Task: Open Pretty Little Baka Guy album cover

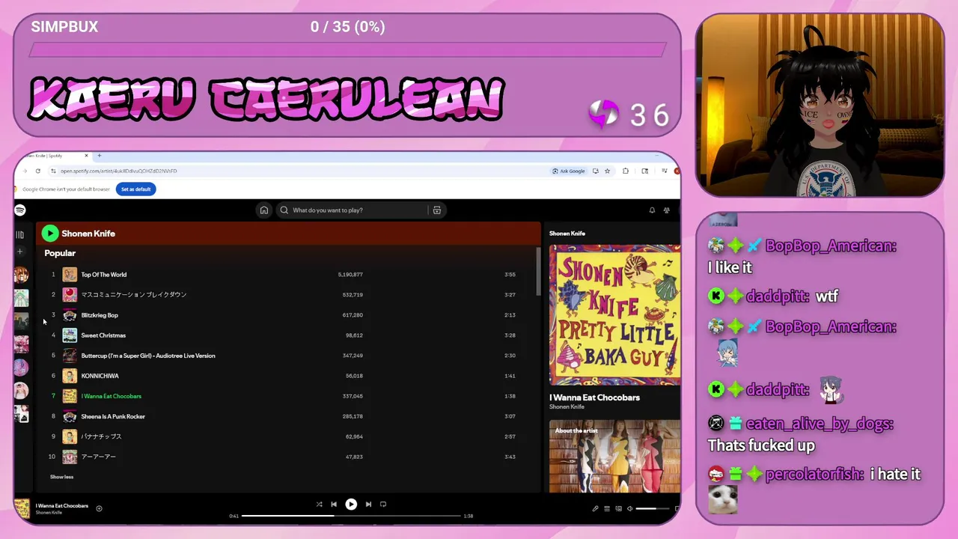Action: click(615, 315)
